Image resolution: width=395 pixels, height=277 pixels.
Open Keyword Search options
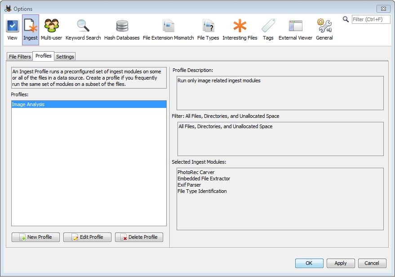(x=83, y=30)
